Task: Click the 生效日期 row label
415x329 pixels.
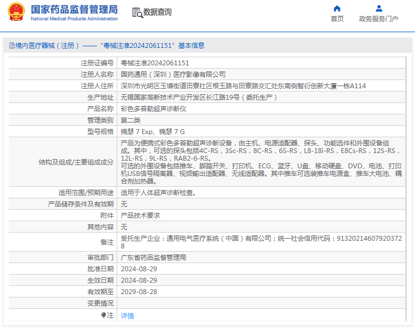Action: (100, 281)
